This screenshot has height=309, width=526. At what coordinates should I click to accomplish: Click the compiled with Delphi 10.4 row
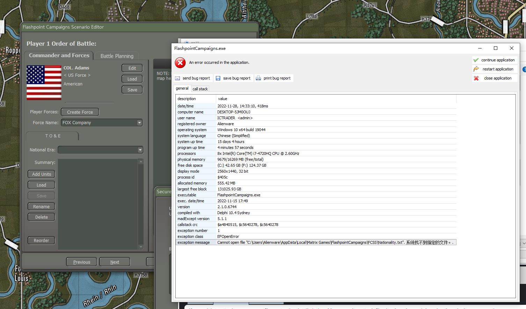point(316,213)
